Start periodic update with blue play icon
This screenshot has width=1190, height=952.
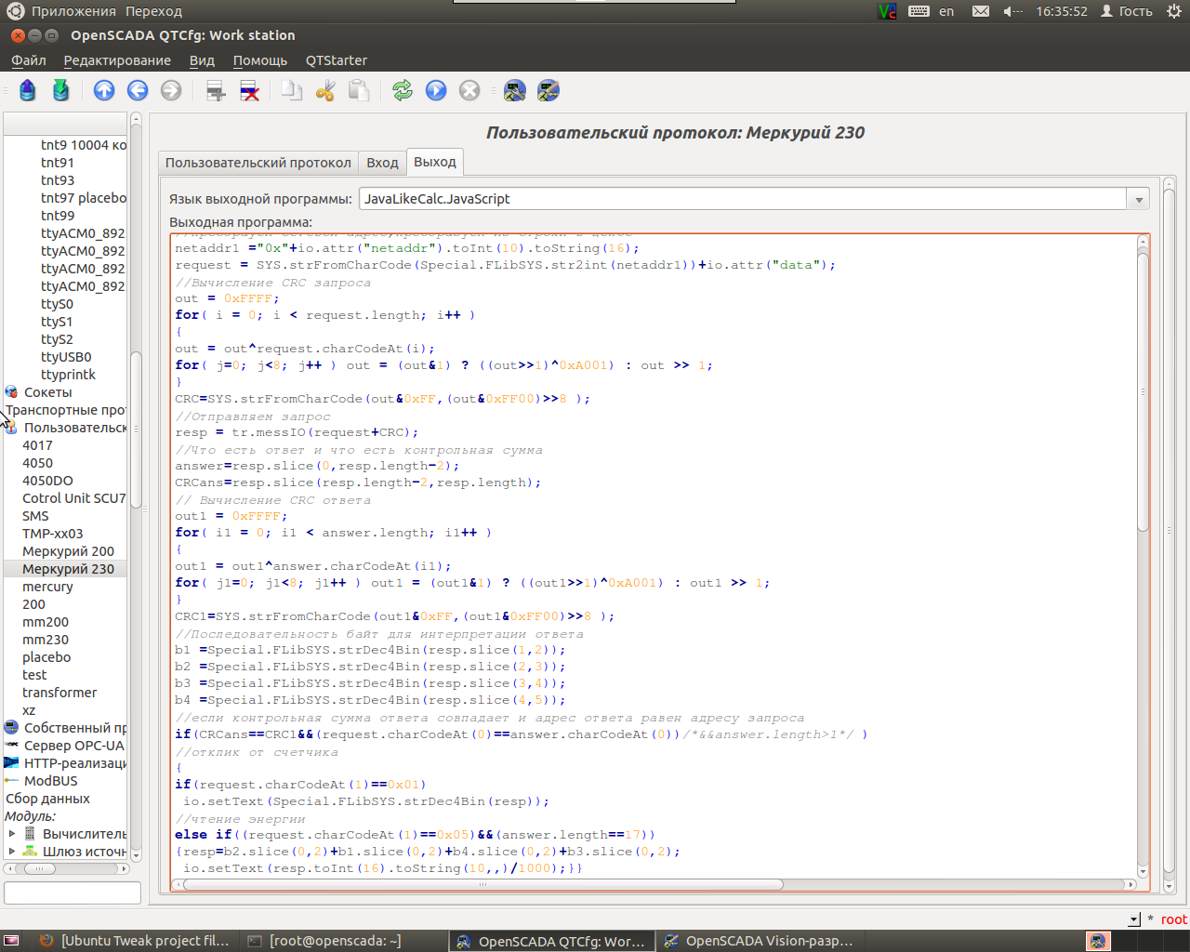(436, 90)
